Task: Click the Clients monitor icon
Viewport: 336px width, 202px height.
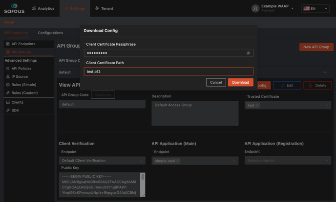Action: pyautogui.click(x=8, y=102)
